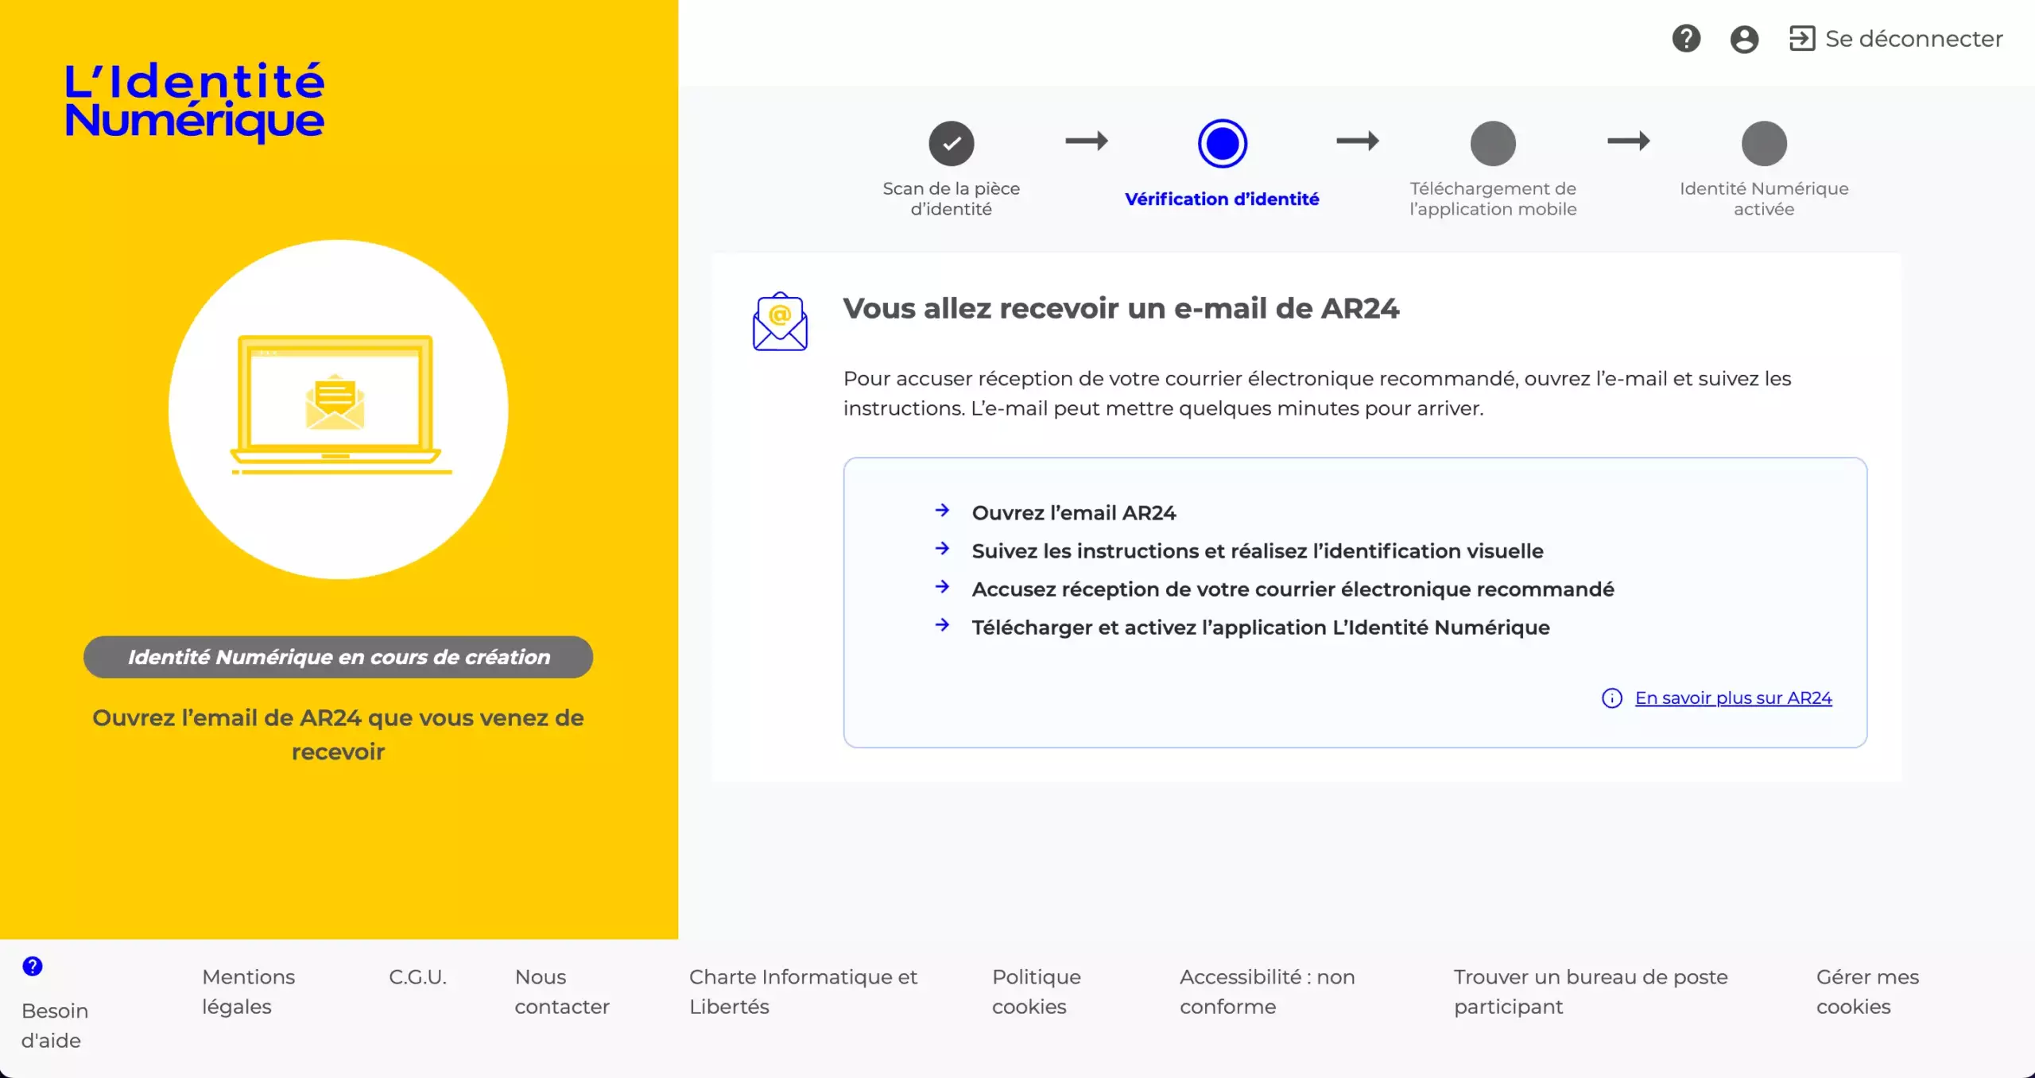Image resolution: width=2035 pixels, height=1078 pixels.
Task: Click the completed Scan step checkmark circle
Action: (x=951, y=143)
